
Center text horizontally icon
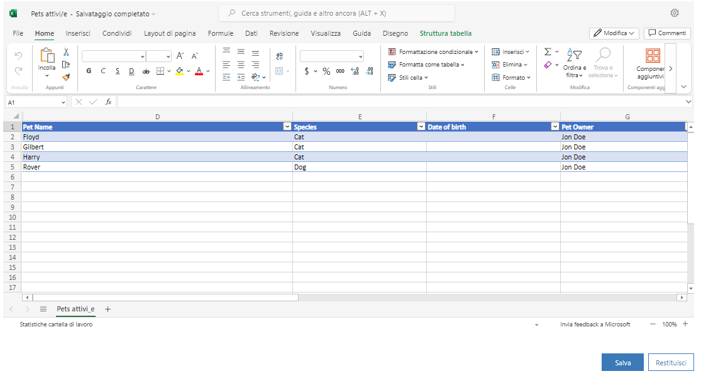point(241,65)
